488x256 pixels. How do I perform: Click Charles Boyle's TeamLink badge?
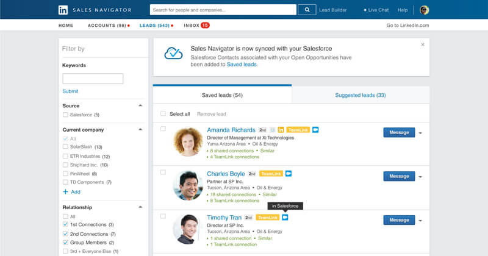(x=271, y=174)
